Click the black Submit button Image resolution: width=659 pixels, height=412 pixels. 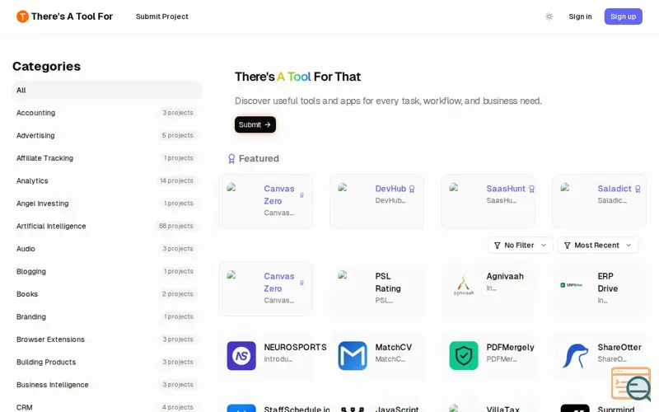click(255, 124)
